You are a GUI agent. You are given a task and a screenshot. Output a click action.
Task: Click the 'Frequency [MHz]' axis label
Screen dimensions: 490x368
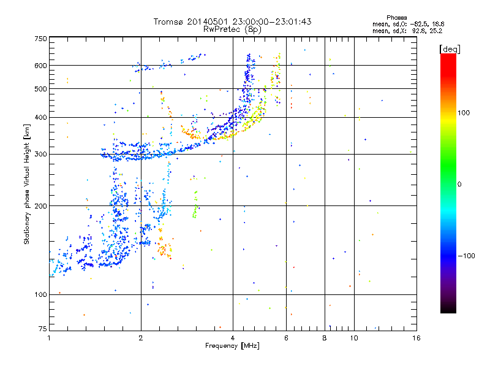[x=232, y=346]
